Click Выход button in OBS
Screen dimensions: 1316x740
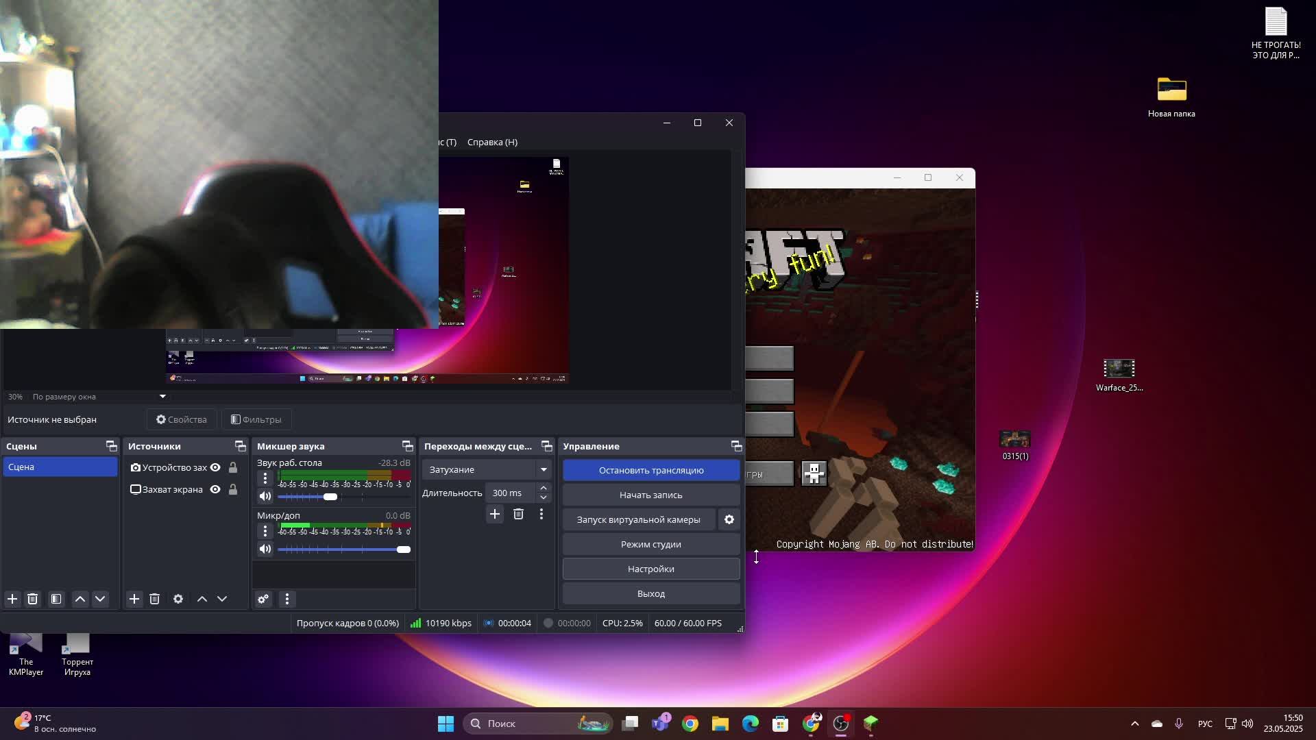coord(651,593)
